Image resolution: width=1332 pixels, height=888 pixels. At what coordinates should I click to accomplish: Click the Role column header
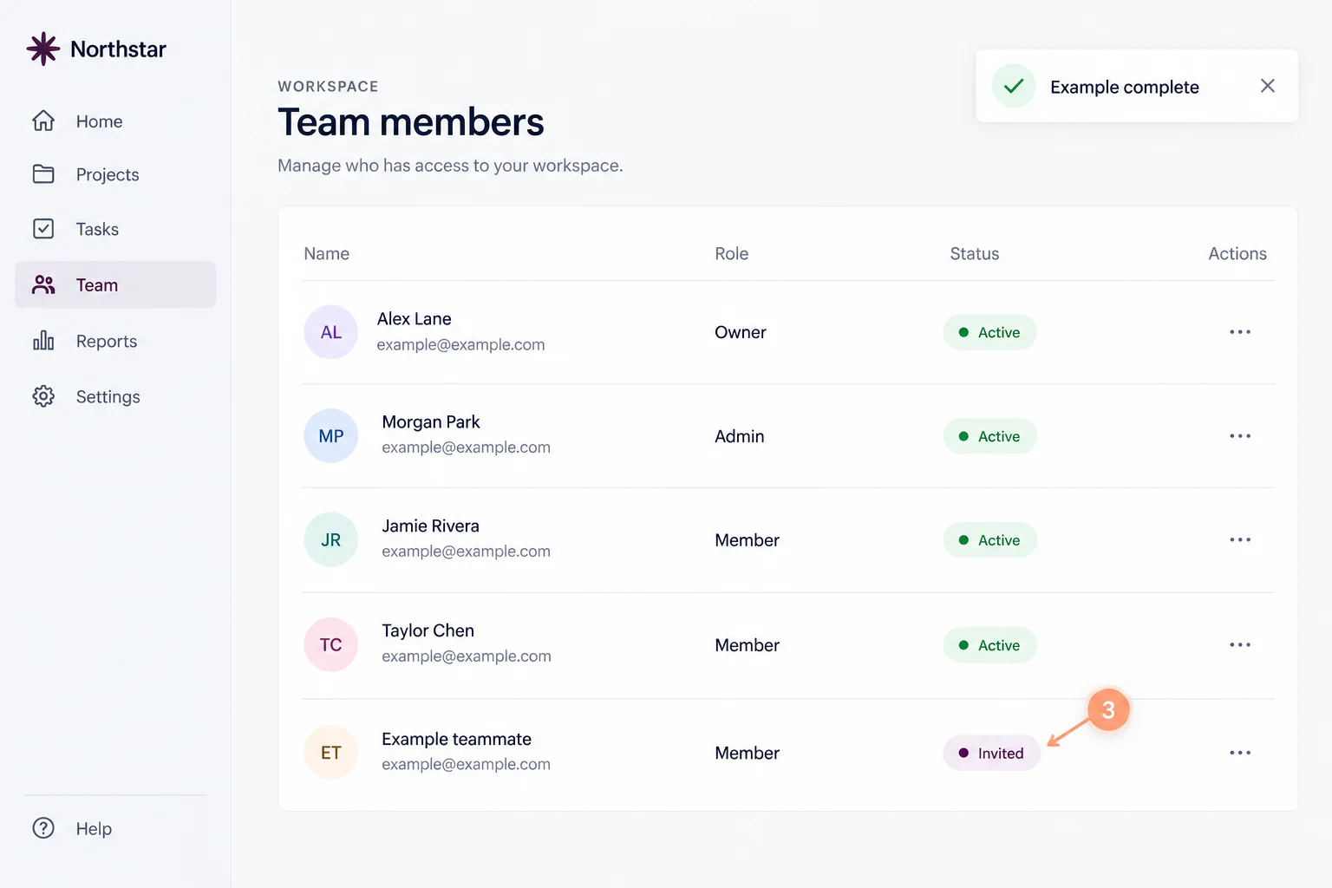731,253
